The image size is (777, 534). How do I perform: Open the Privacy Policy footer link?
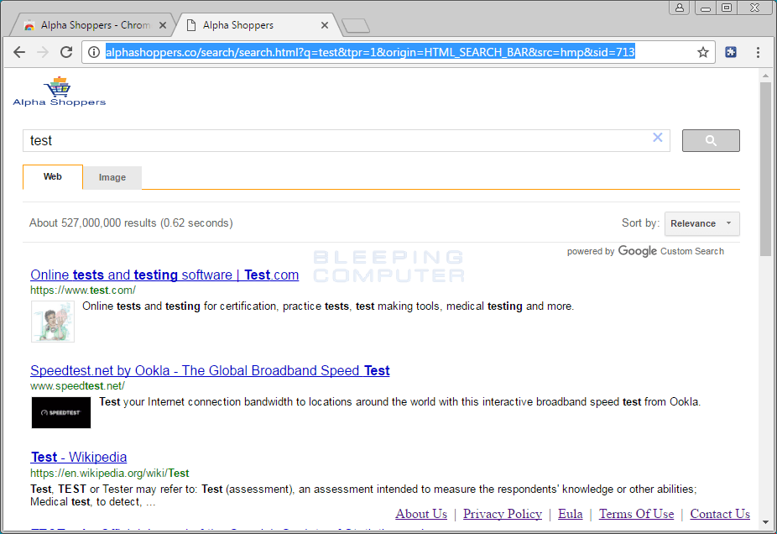point(503,514)
